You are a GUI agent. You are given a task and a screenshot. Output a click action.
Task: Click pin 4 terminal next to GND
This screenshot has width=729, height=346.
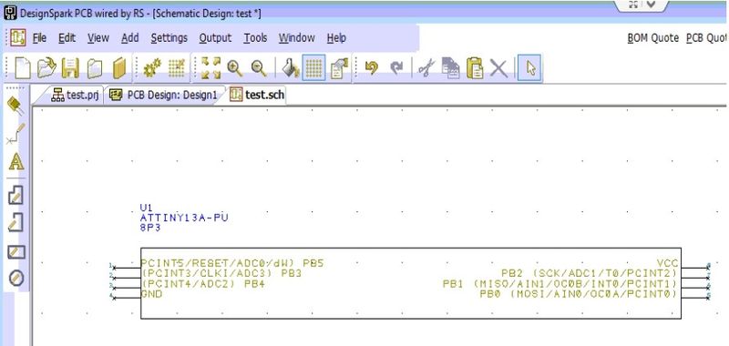click(x=115, y=298)
